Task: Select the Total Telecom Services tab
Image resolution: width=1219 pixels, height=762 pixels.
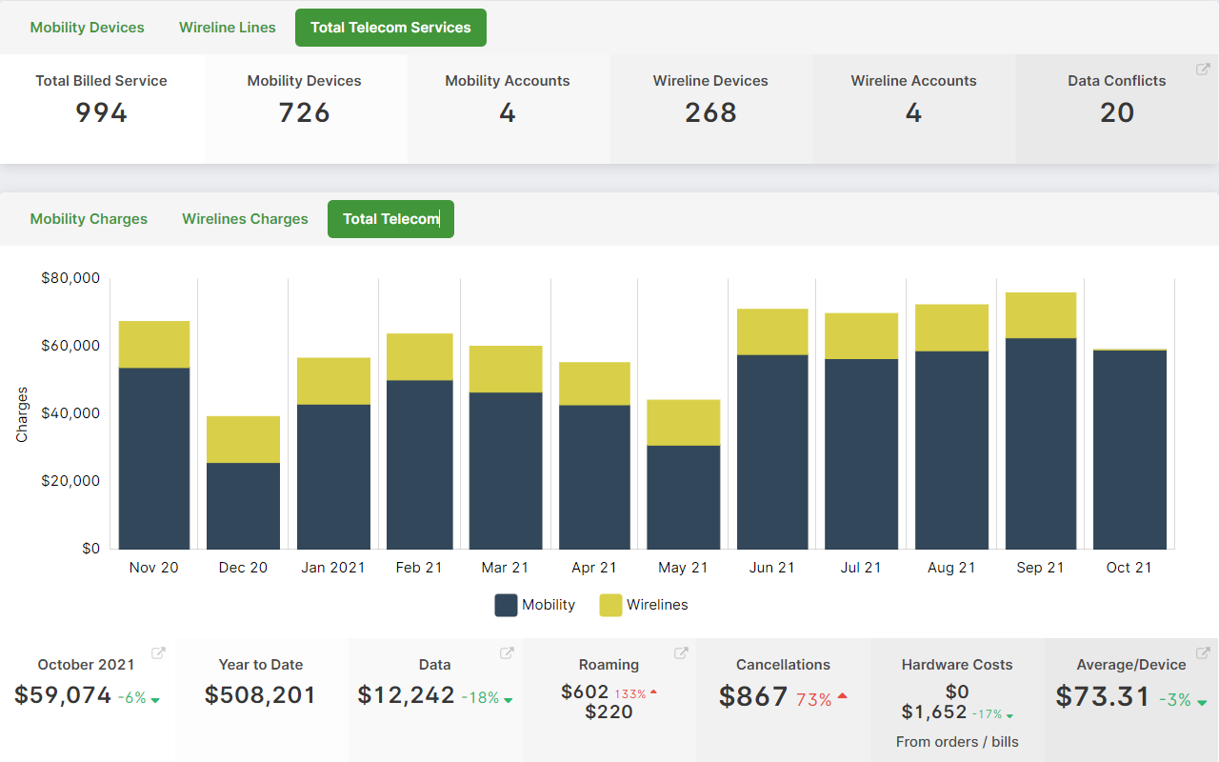Action: coord(390,28)
